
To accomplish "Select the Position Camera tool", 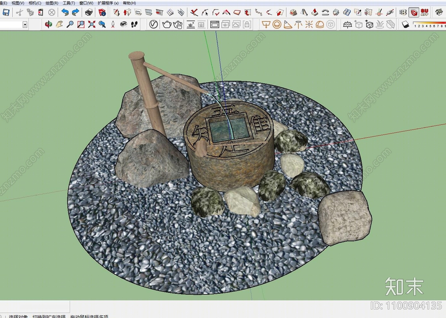I will pos(113,24).
